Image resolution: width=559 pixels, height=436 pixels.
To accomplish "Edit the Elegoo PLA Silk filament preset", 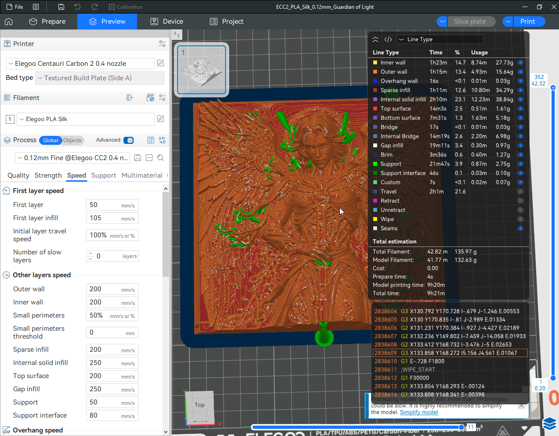I will pyautogui.click(x=161, y=119).
